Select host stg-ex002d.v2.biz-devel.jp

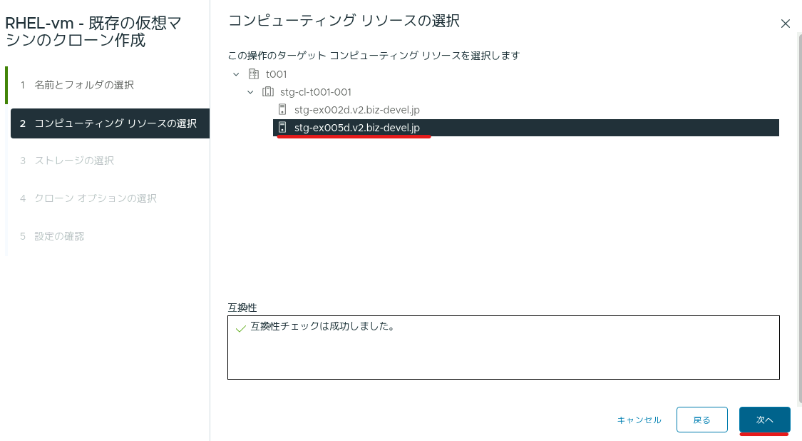coord(357,110)
